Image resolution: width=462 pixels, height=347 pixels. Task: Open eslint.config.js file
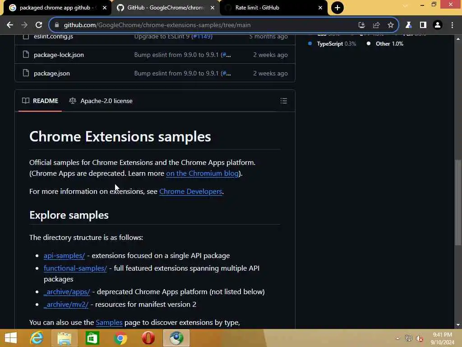click(53, 37)
